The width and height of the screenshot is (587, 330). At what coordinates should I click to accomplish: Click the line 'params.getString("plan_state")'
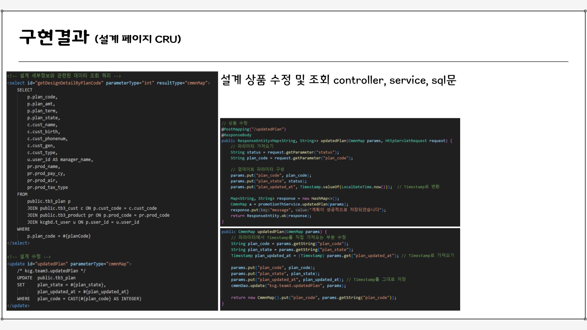(x=292, y=250)
